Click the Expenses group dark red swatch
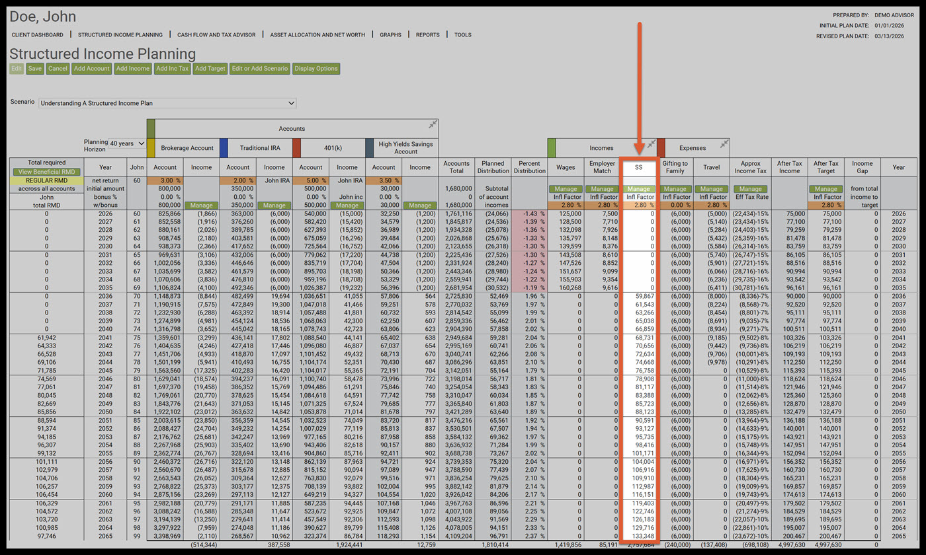 point(661,147)
